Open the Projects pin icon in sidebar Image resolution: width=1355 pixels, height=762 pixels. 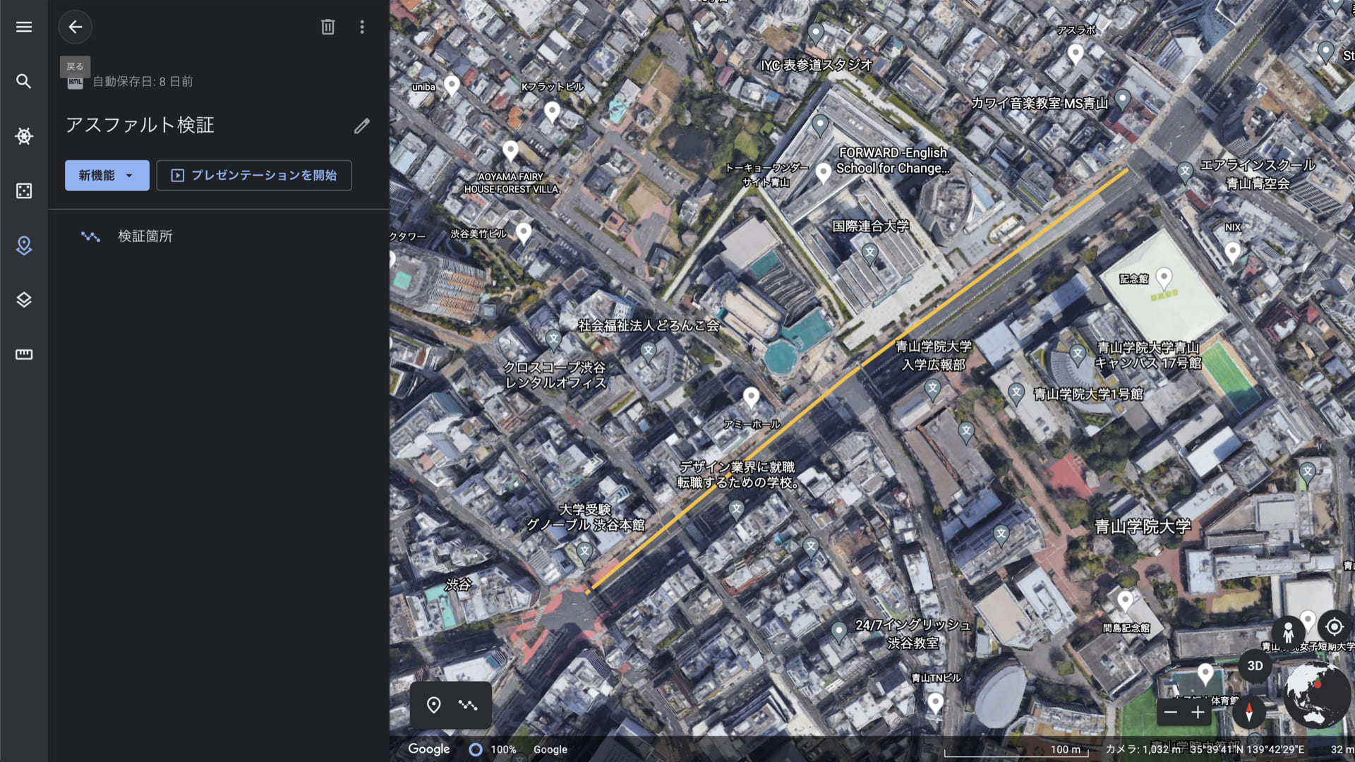coord(24,246)
